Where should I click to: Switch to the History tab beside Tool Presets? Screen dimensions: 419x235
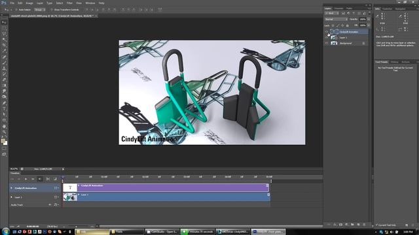(394, 62)
